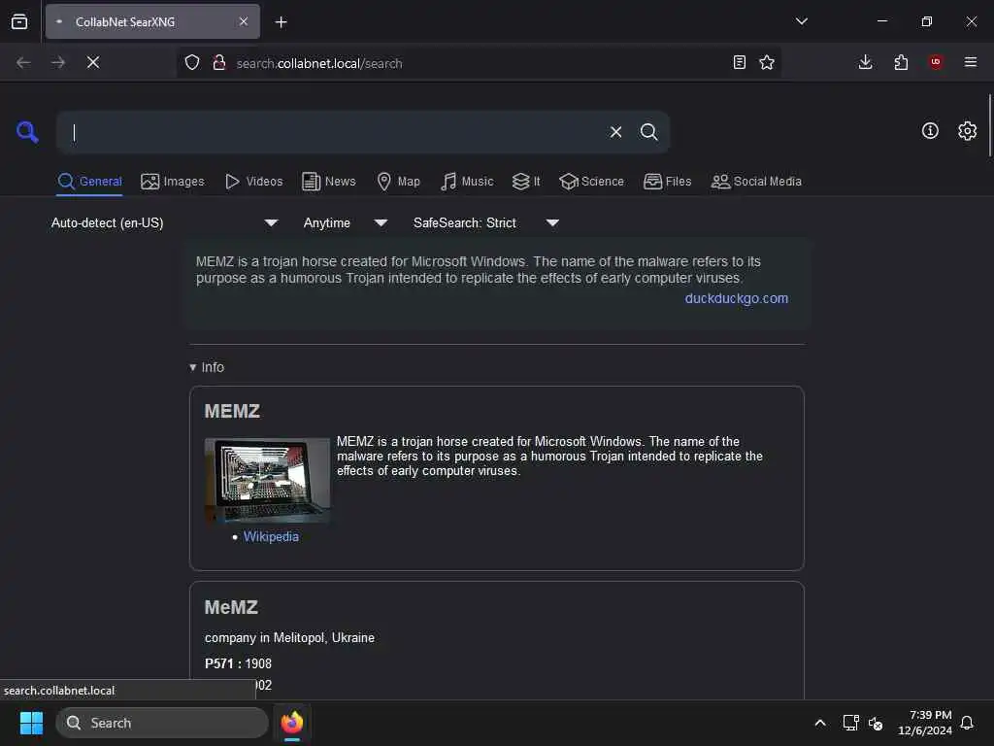Viewport: 994px width, 746px height.
Task: Open network status tray icon
Action: [x=850, y=723]
